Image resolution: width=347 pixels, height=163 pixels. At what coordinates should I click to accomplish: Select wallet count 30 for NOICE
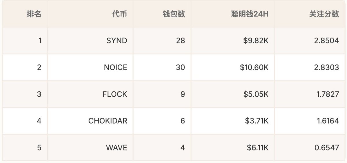[x=180, y=67]
